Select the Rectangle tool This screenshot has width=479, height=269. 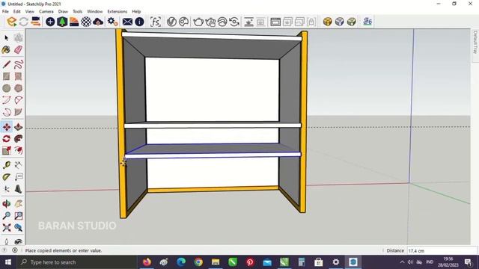7,76
